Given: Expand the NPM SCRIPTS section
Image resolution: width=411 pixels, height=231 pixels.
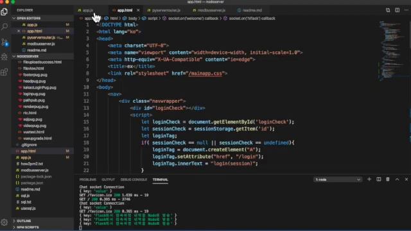Looking at the screenshot, I should (x=42, y=227).
